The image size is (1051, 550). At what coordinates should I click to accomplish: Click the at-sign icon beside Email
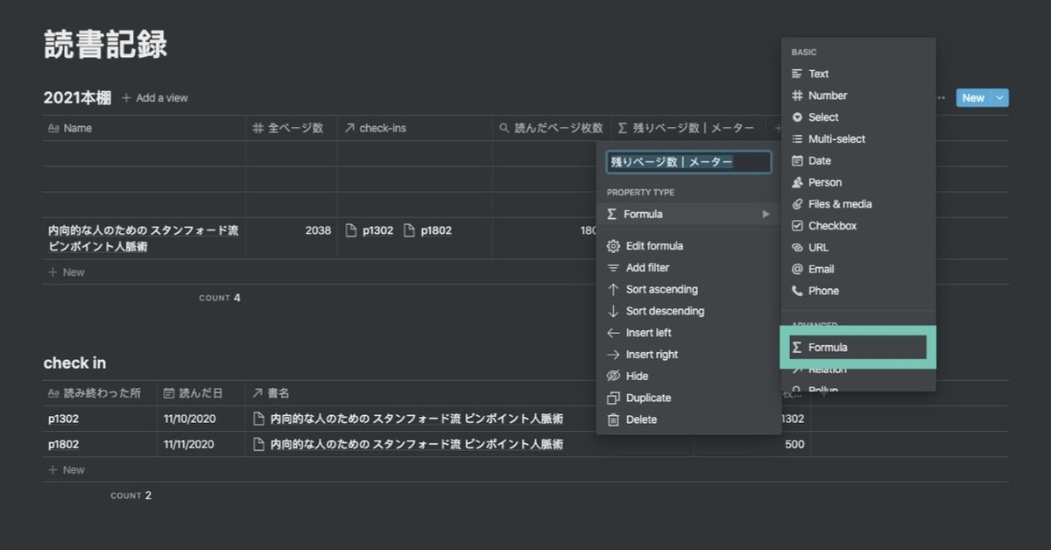pos(797,269)
